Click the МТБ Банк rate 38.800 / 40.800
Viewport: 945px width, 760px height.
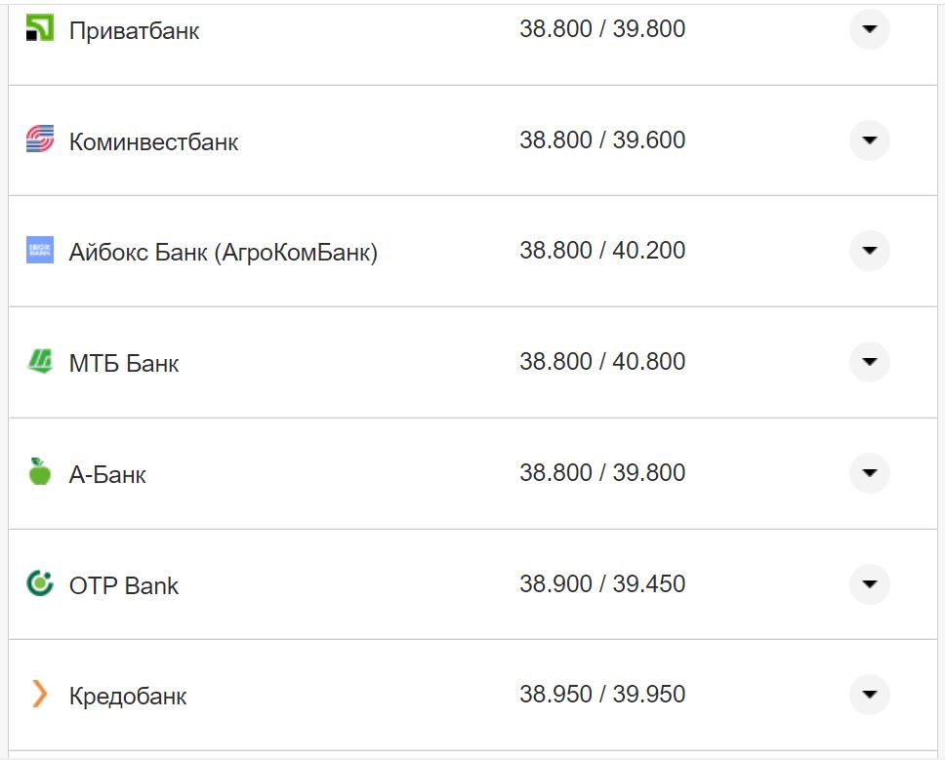pos(601,362)
